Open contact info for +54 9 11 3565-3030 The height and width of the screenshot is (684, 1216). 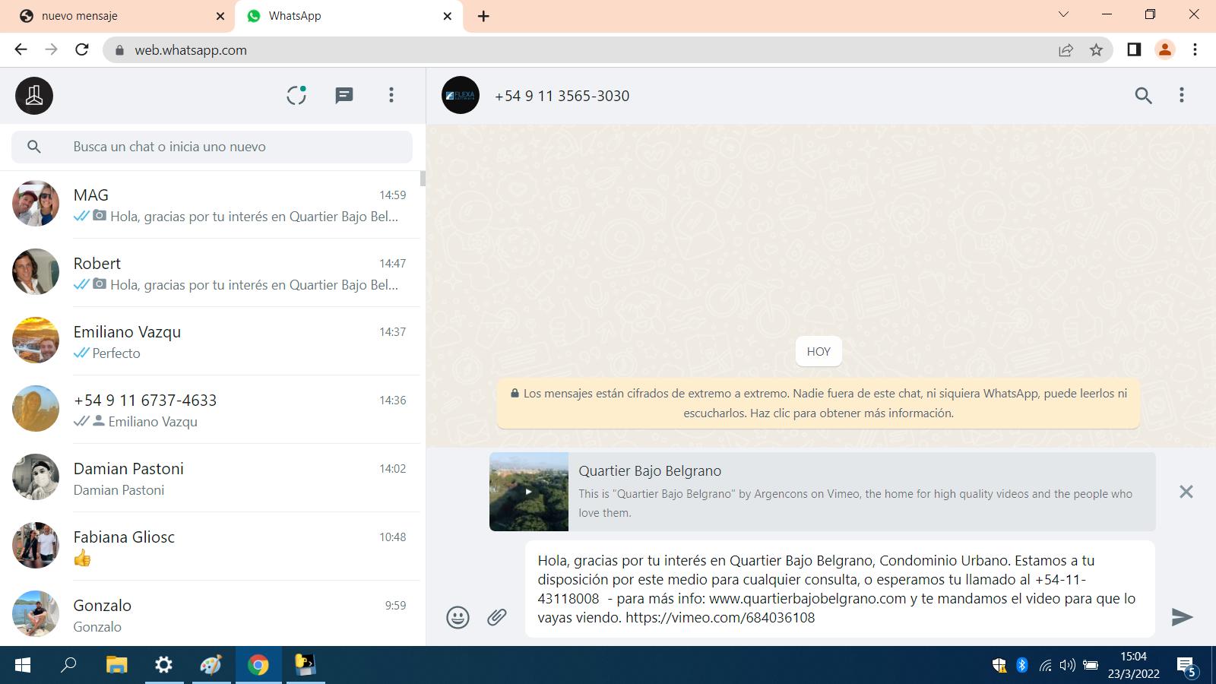click(x=562, y=96)
